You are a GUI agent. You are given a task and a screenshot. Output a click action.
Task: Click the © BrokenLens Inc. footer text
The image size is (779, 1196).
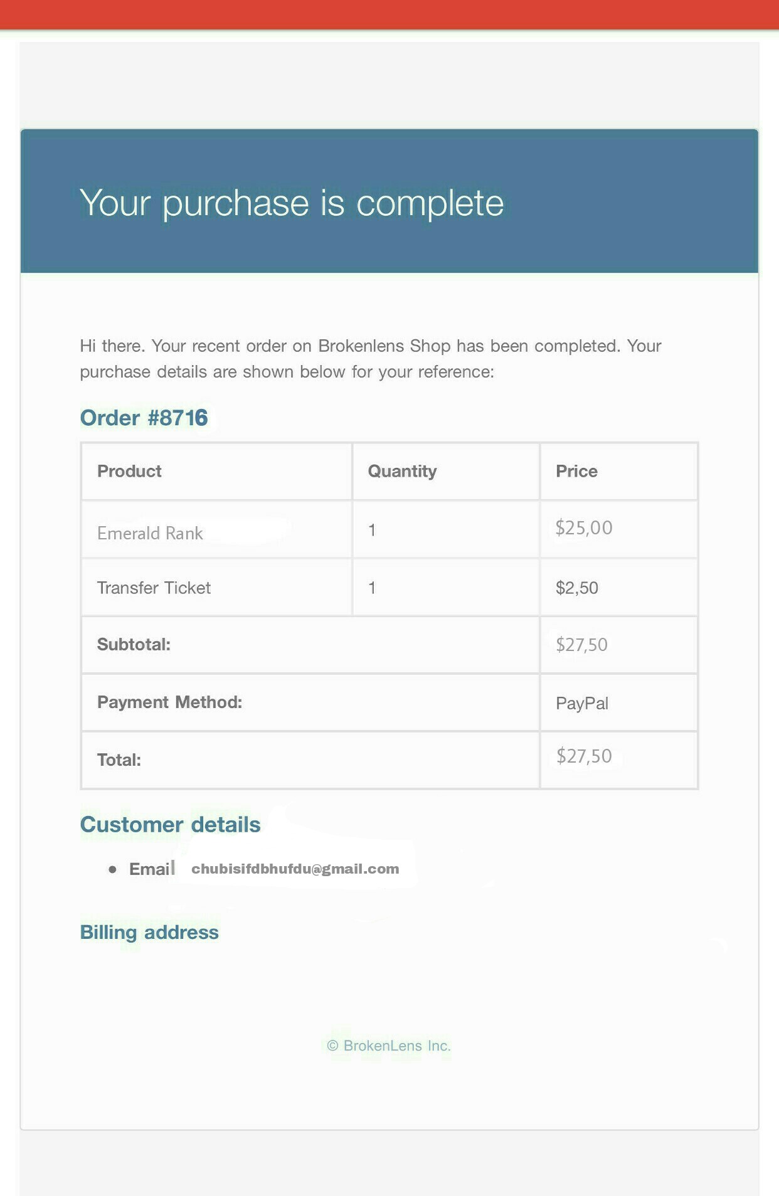click(x=389, y=1046)
